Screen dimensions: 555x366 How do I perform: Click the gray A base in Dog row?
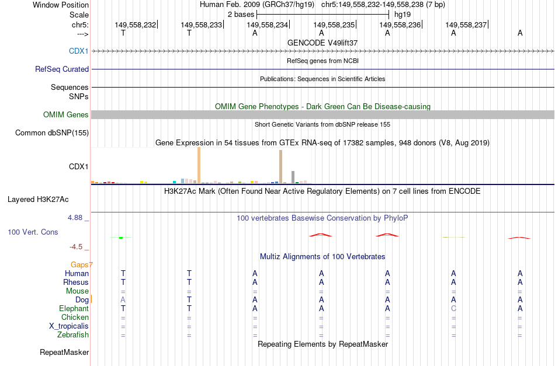(123, 300)
